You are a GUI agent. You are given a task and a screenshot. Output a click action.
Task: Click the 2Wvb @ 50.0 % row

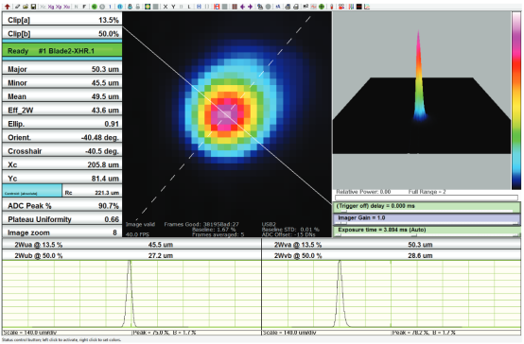pos(392,255)
